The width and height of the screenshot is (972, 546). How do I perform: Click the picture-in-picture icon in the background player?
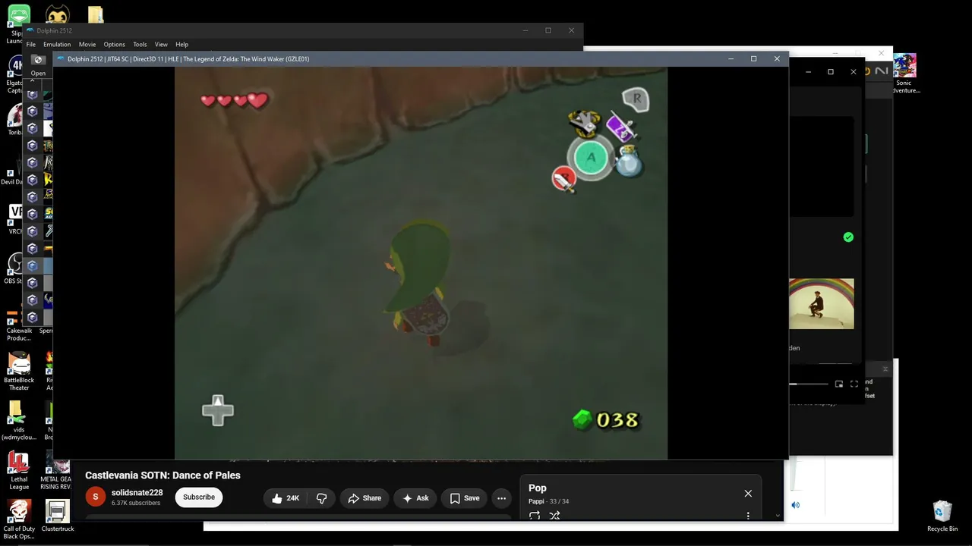coord(839,384)
